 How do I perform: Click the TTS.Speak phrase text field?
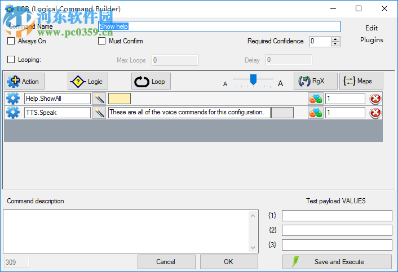[x=189, y=113]
